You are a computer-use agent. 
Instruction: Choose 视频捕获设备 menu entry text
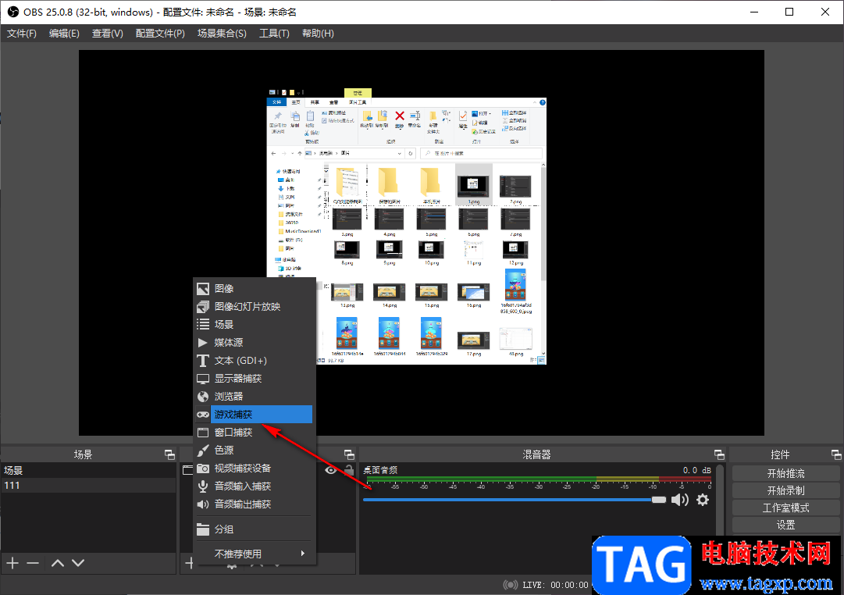pyautogui.click(x=243, y=468)
